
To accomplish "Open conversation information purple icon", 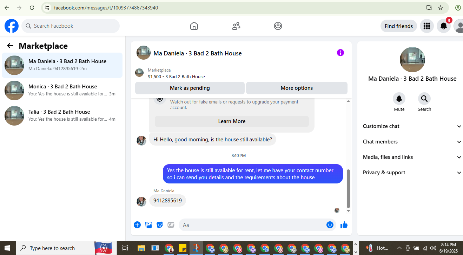I will (x=340, y=53).
